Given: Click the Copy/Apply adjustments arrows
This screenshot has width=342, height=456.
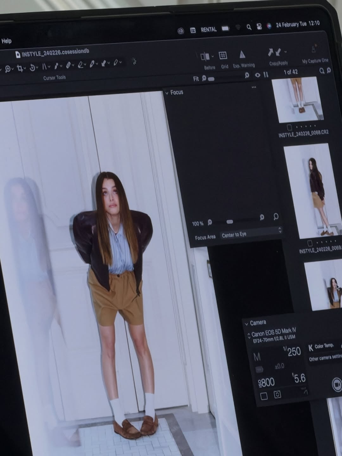Looking at the screenshot, I should (274, 52).
